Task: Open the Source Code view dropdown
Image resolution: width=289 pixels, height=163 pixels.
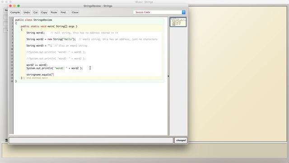Action: pyautogui.click(x=159, y=12)
